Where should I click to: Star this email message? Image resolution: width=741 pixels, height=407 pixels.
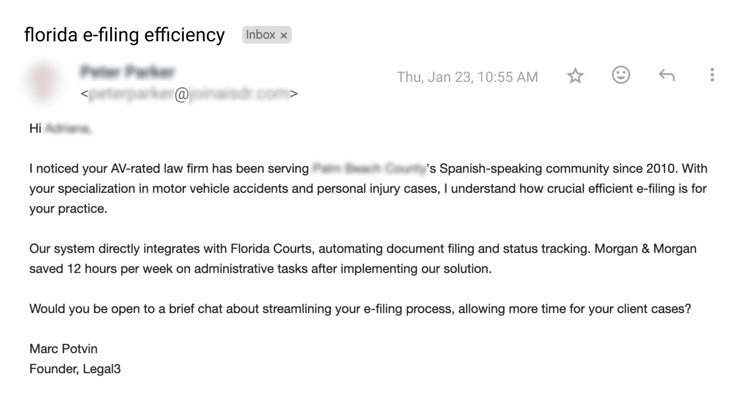pyautogui.click(x=575, y=76)
